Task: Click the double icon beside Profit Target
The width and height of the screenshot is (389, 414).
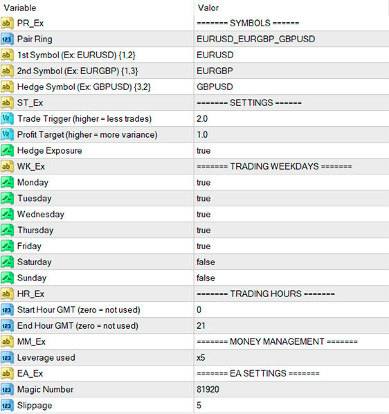Action: click(x=7, y=135)
